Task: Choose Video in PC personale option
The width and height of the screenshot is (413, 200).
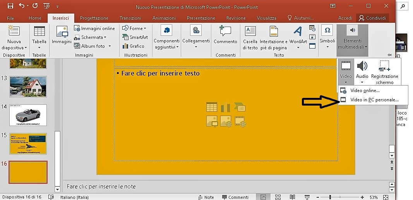Action: point(374,100)
